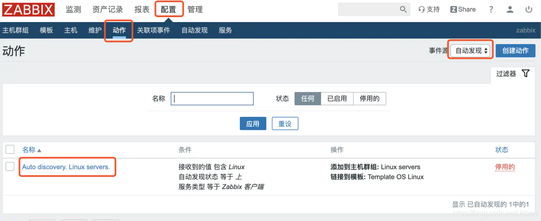This screenshot has height=221, width=541.
Task: Toggle the filter funnel icon (过滤器)
Action: [x=525, y=74]
